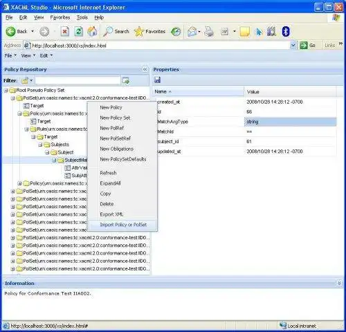Click the messenger figures toolbar icon
This screenshot has height=332, width=346.
tap(272, 32)
